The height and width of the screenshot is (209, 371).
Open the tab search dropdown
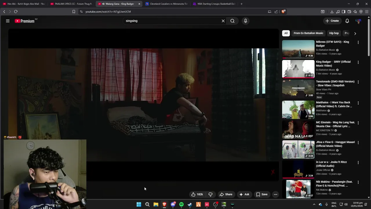322,12
